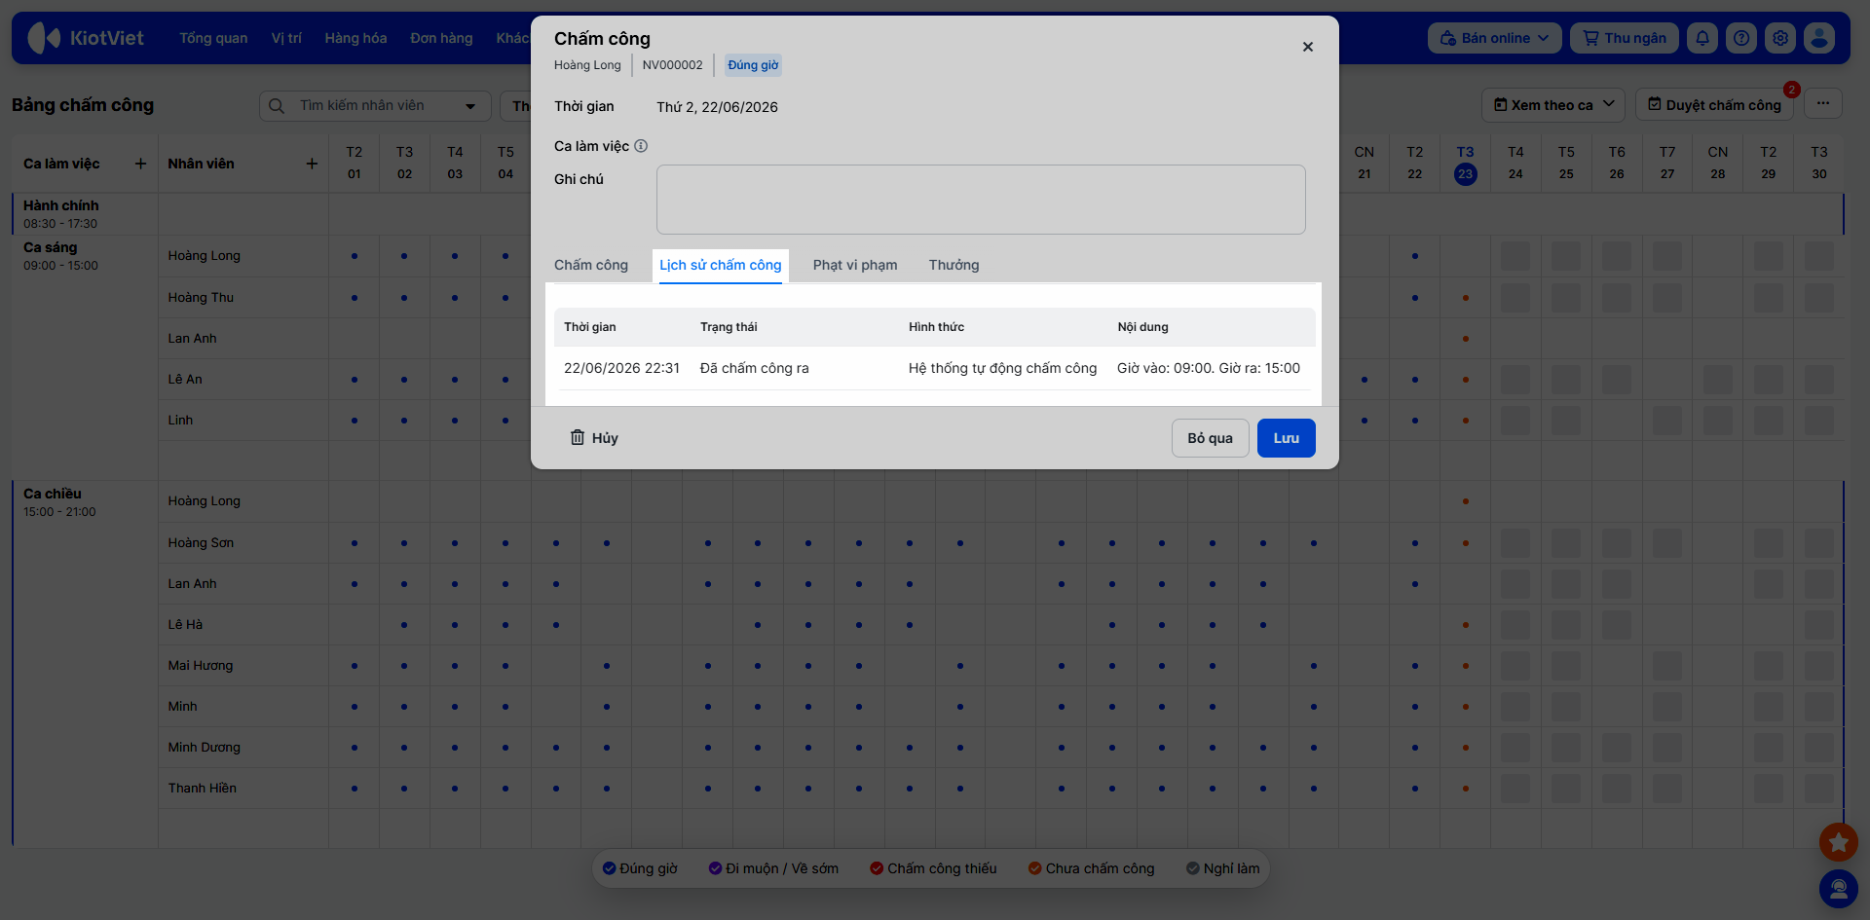Click the KiotViet logo
Viewport: 1870px width, 920px height.
tap(86, 38)
